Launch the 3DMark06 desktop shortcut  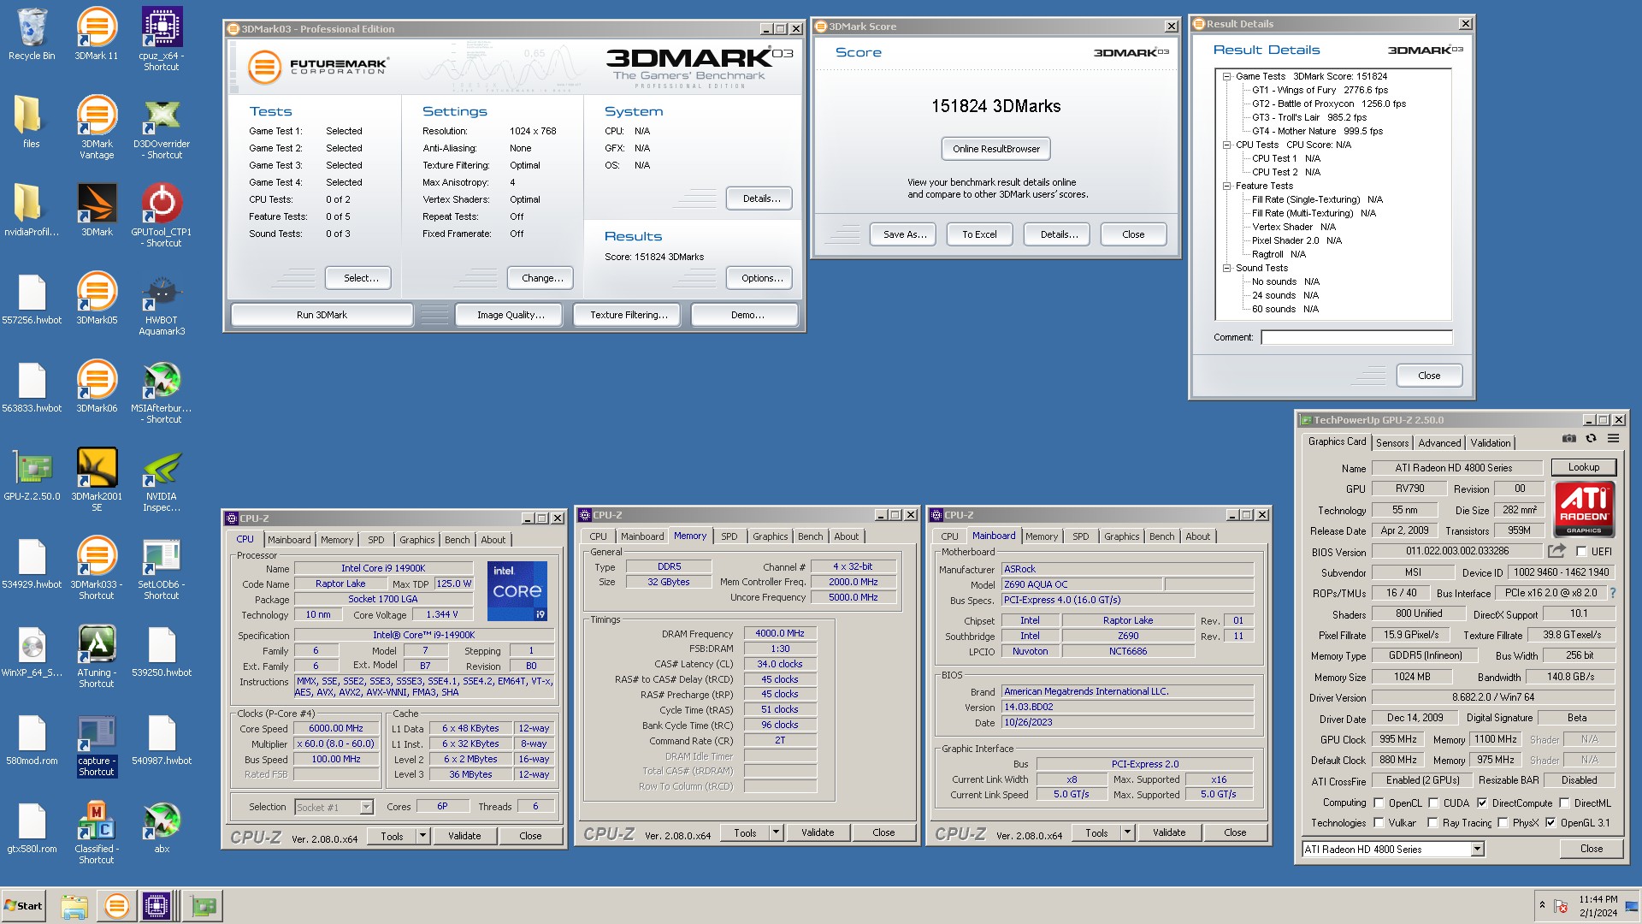point(97,387)
